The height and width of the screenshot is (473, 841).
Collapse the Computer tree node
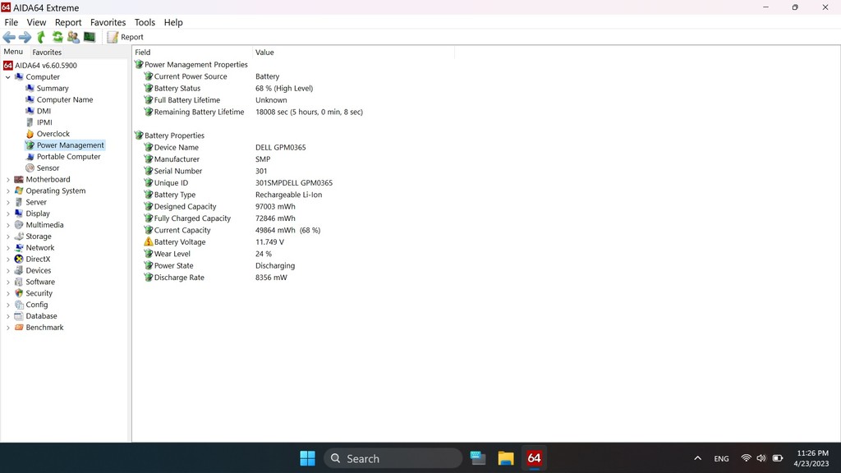(7, 76)
